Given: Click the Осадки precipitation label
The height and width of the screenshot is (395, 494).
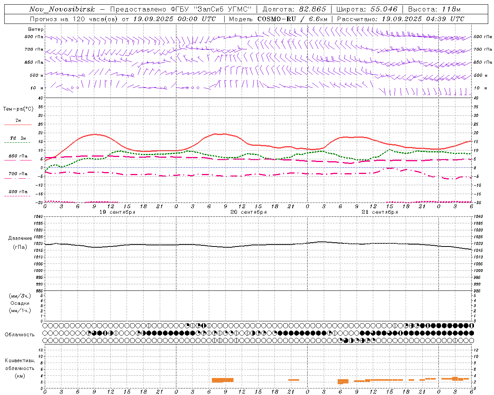Looking at the screenshot, I should pos(20,303).
